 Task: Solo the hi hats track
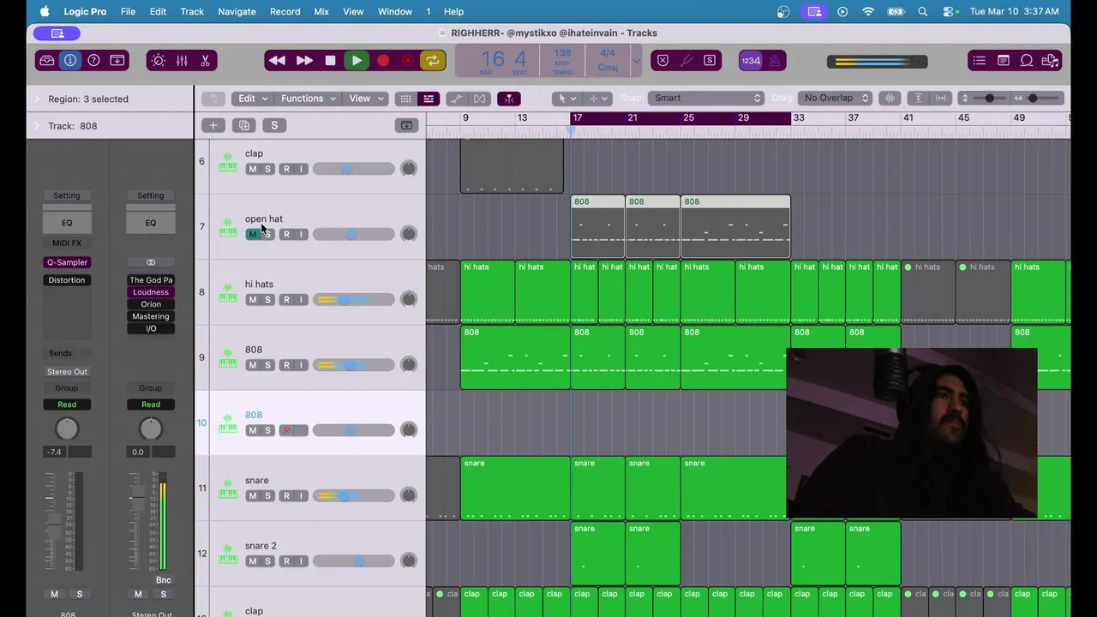point(267,300)
